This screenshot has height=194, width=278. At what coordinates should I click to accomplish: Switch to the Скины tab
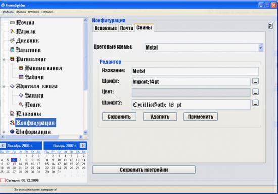tap(144, 28)
